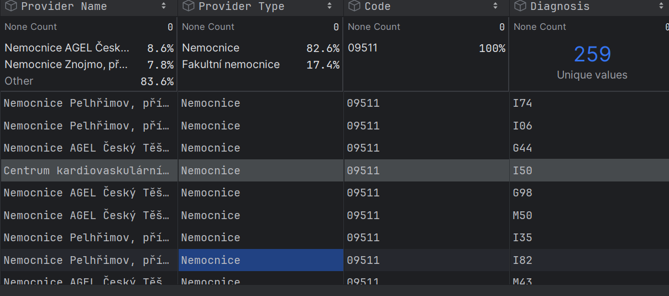Click the Diagnosis column header text

pos(560,7)
